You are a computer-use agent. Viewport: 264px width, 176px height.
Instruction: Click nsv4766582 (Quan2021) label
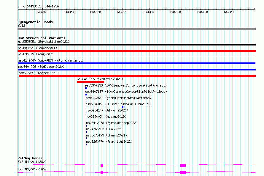click(x=105, y=129)
